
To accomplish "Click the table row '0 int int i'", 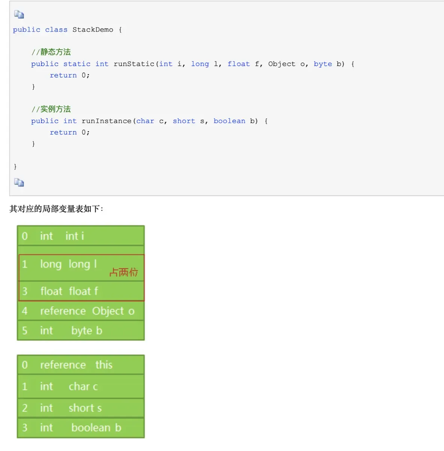I will [x=81, y=236].
